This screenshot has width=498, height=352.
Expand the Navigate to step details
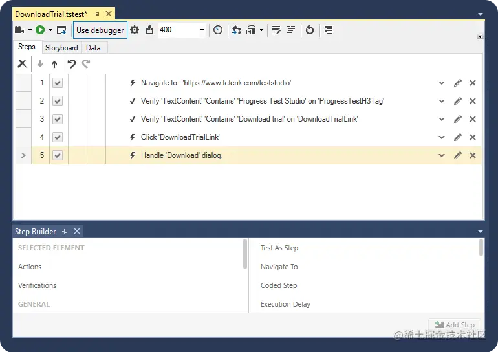click(x=442, y=83)
